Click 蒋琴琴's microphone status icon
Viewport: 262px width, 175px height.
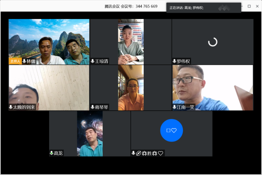pos(93,107)
